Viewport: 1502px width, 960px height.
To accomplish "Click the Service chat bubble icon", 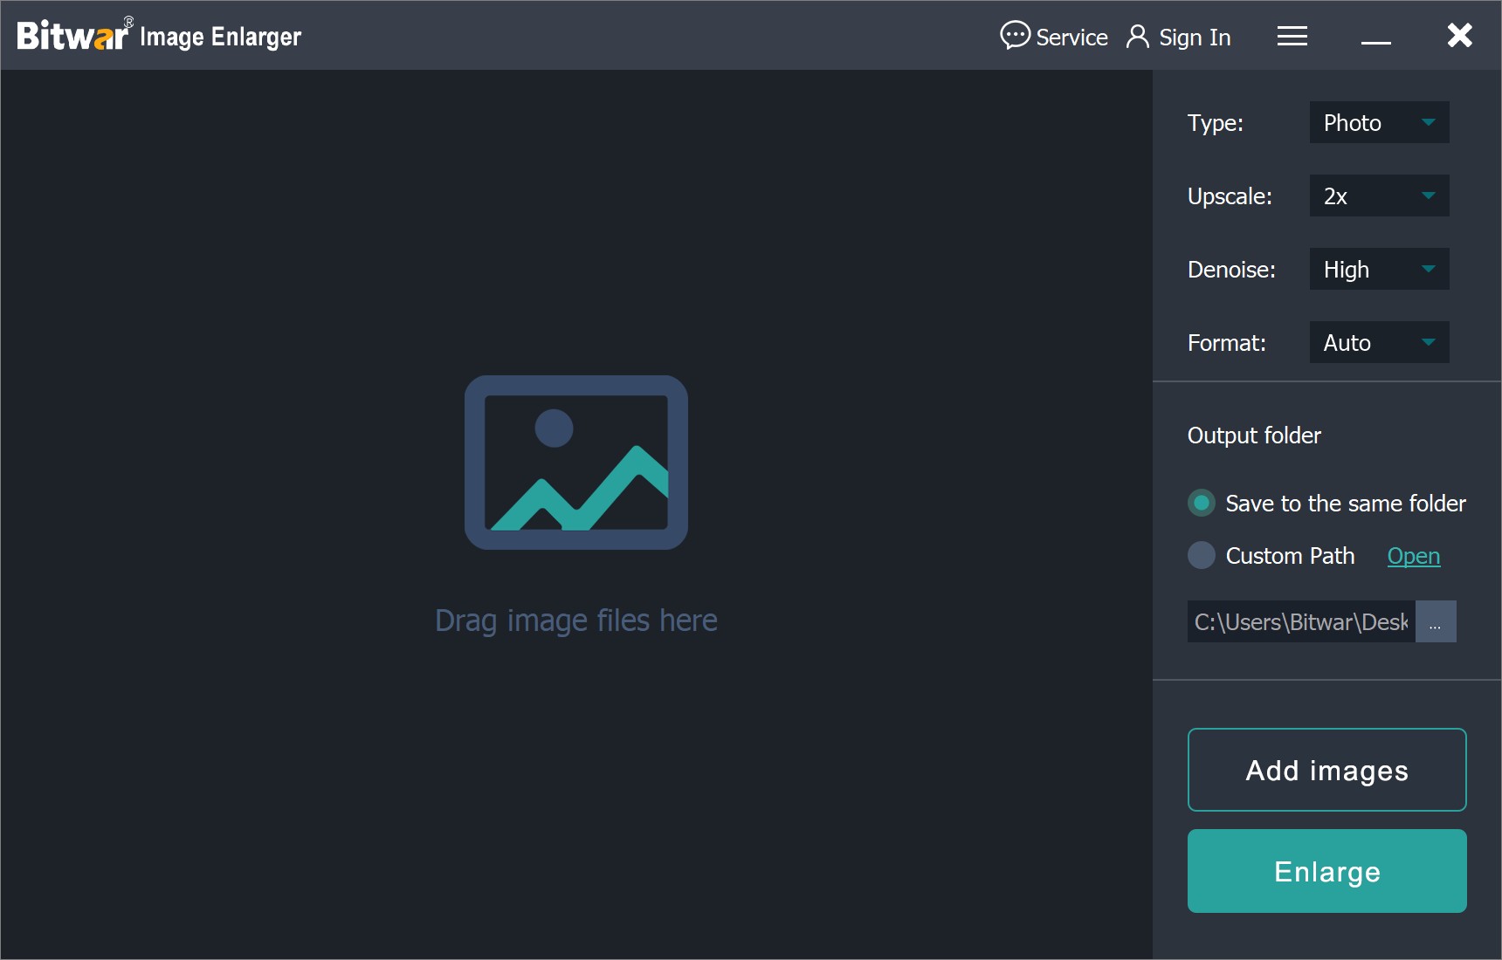I will coord(1015,36).
